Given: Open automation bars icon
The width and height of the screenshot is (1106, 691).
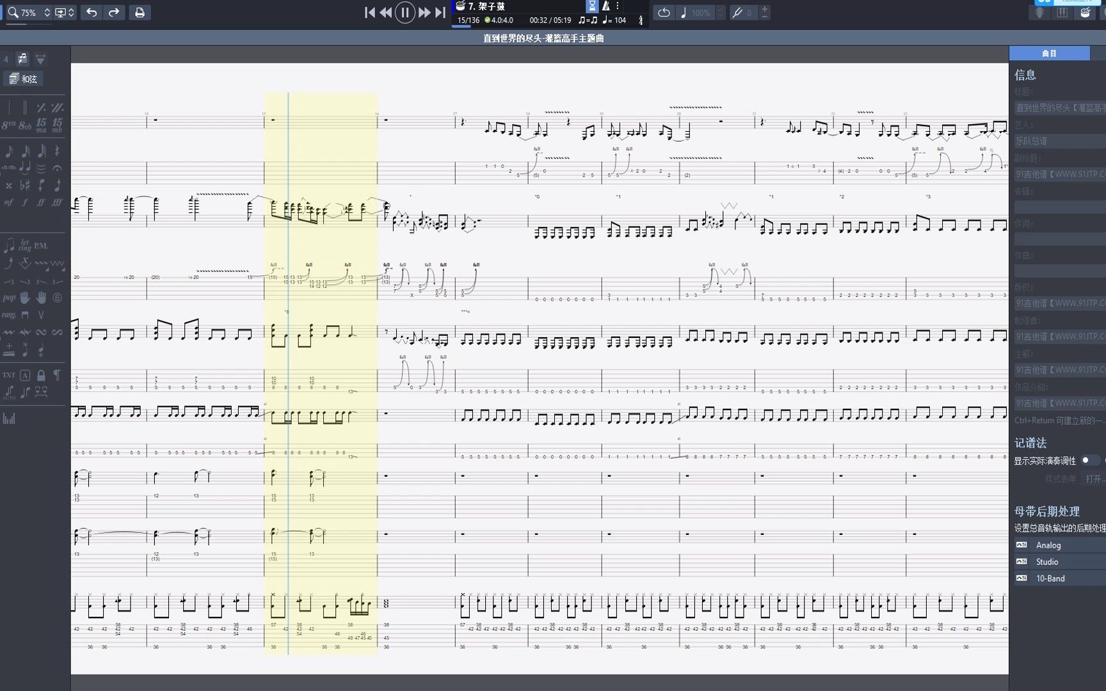Looking at the screenshot, I should coord(9,418).
